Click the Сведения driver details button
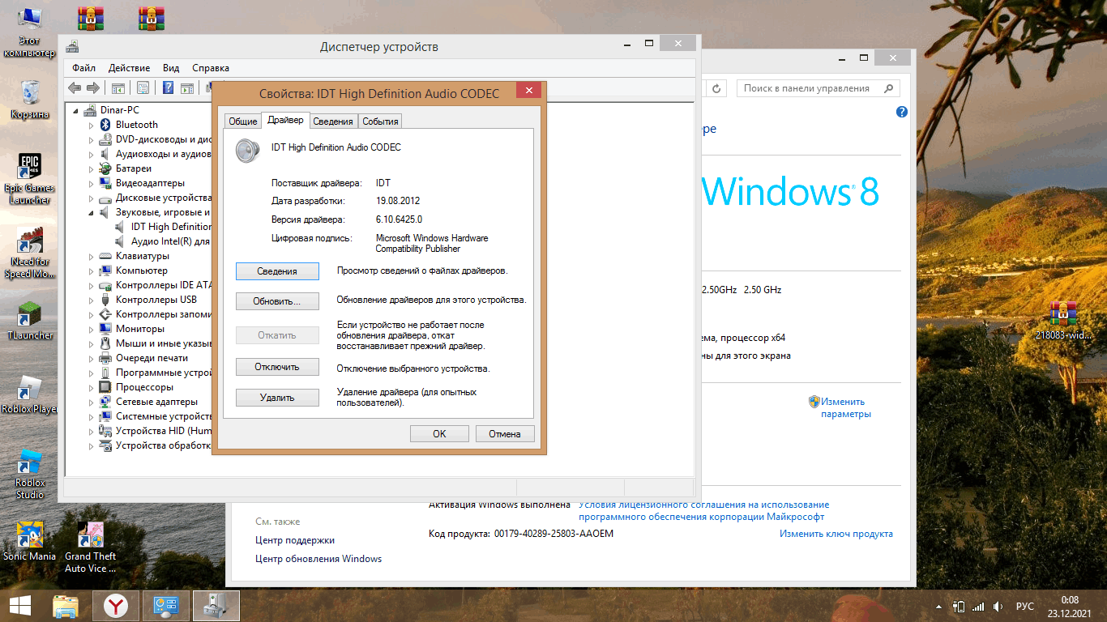This screenshot has height=622, width=1107. coord(277,271)
